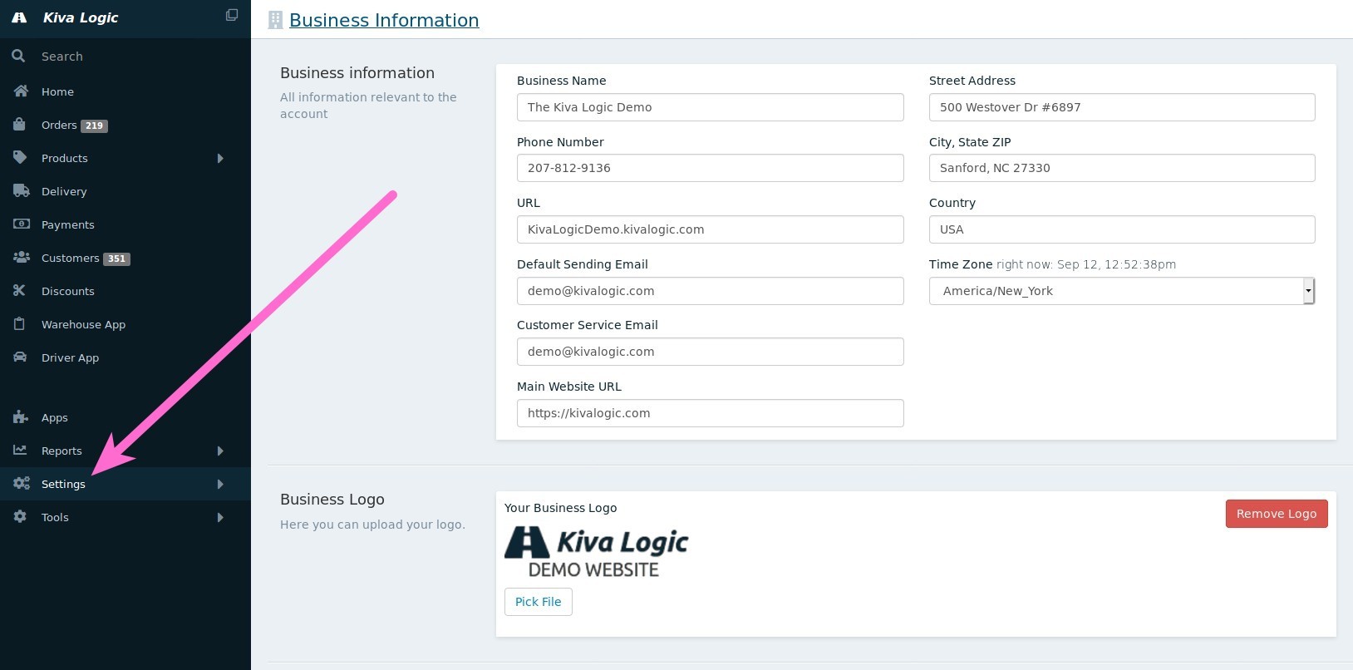This screenshot has width=1353, height=670.
Task: Open Delivery in the sidebar
Action: tap(125, 191)
